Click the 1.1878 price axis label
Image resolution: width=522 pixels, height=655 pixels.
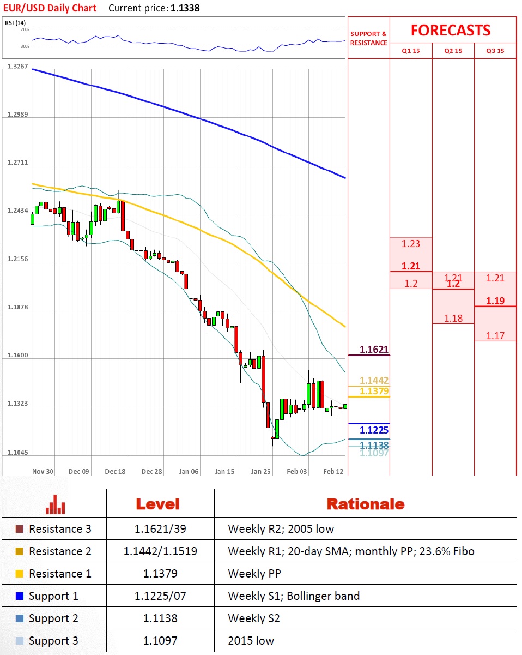click(17, 308)
